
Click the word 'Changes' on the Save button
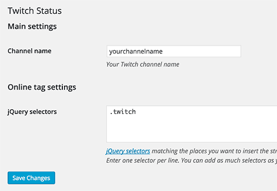click(38, 178)
